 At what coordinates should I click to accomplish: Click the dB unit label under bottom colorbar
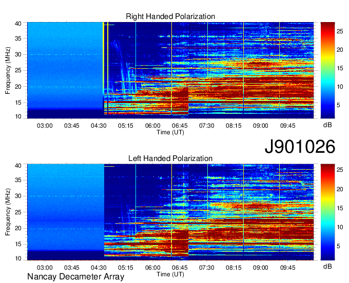327,266
